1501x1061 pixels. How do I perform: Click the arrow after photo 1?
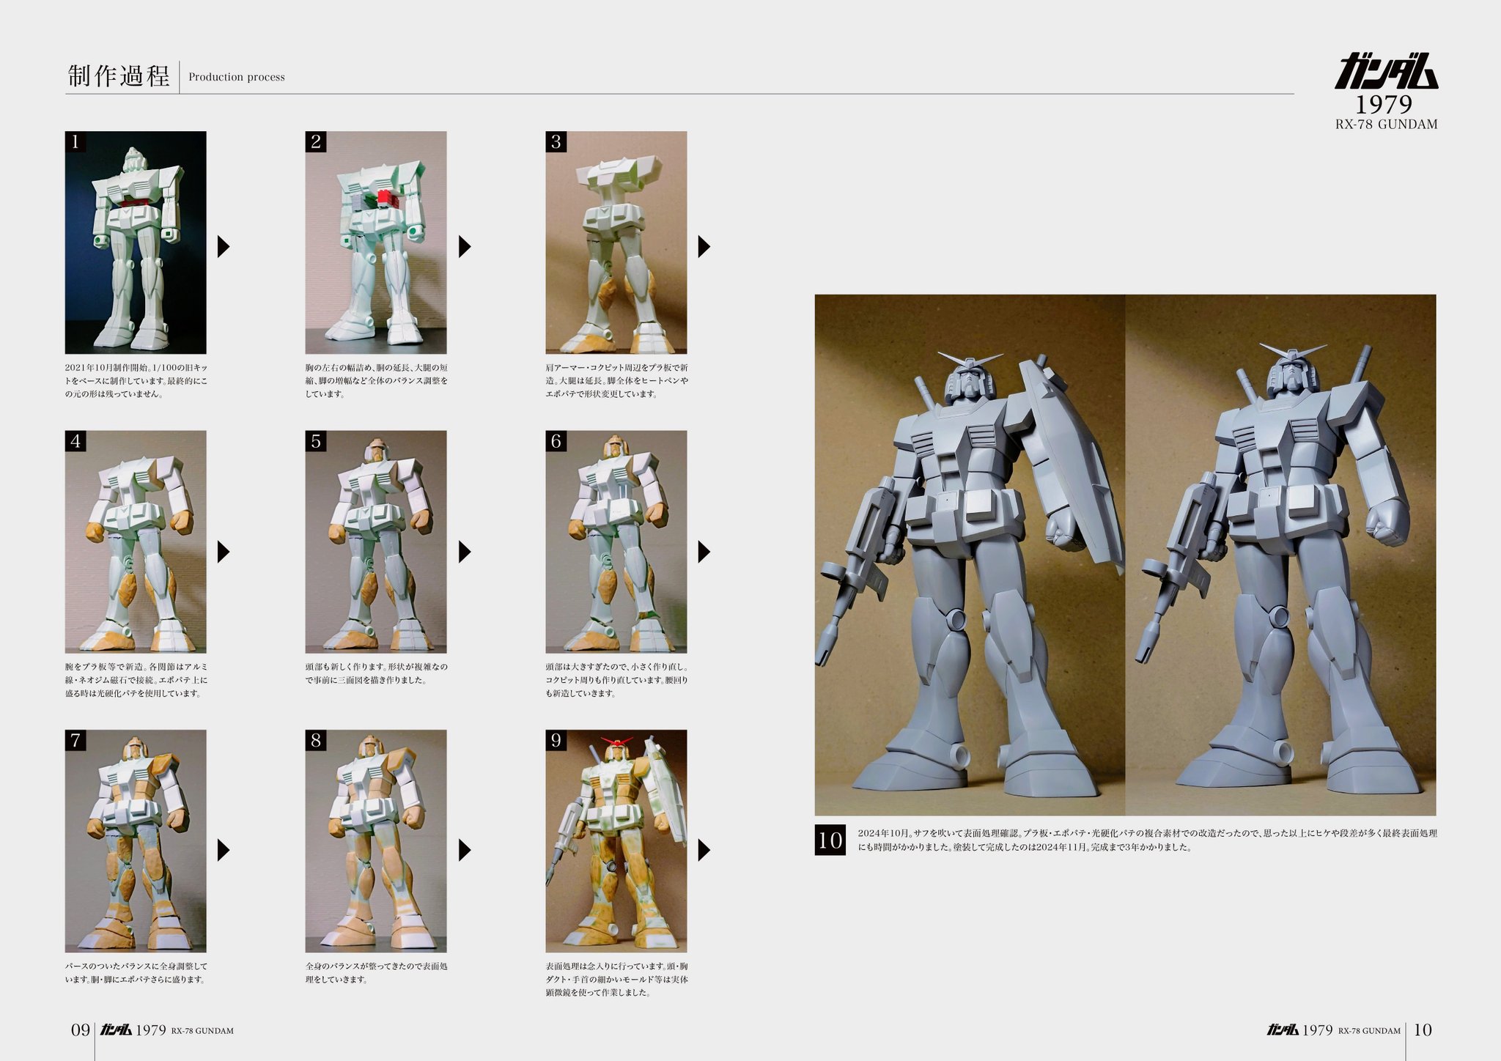(224, 247)
